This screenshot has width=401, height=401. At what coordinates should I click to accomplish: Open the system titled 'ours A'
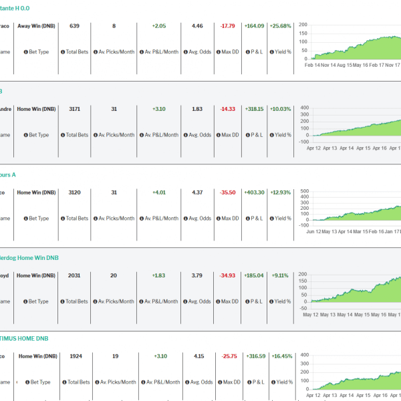pos(7,175)
